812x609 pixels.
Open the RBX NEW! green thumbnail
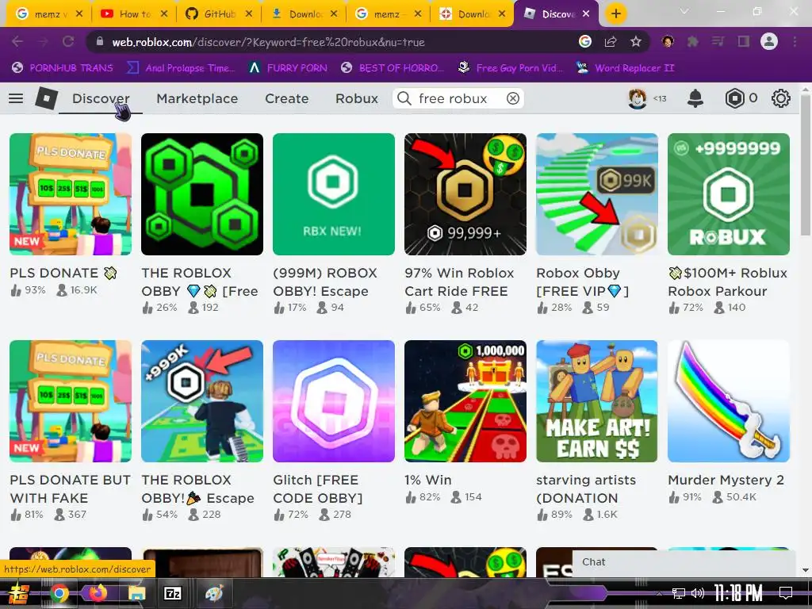(x=334, y=194)
